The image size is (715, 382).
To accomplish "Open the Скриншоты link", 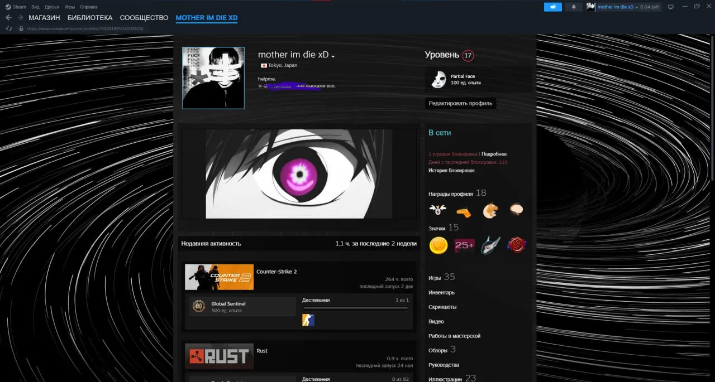I will point(442,307).
